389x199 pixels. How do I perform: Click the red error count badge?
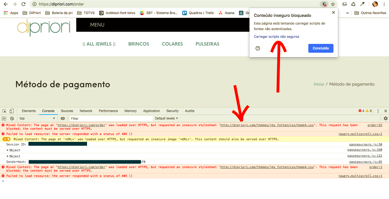click(361, 111)
